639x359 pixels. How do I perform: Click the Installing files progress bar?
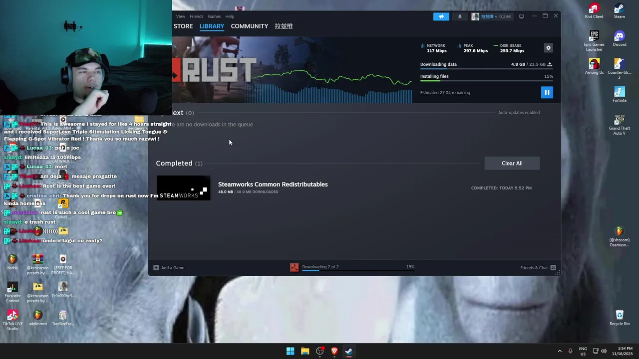click(x=486, y=81)
